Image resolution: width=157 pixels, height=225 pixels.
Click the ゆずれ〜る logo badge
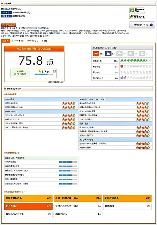click(137, 16)
